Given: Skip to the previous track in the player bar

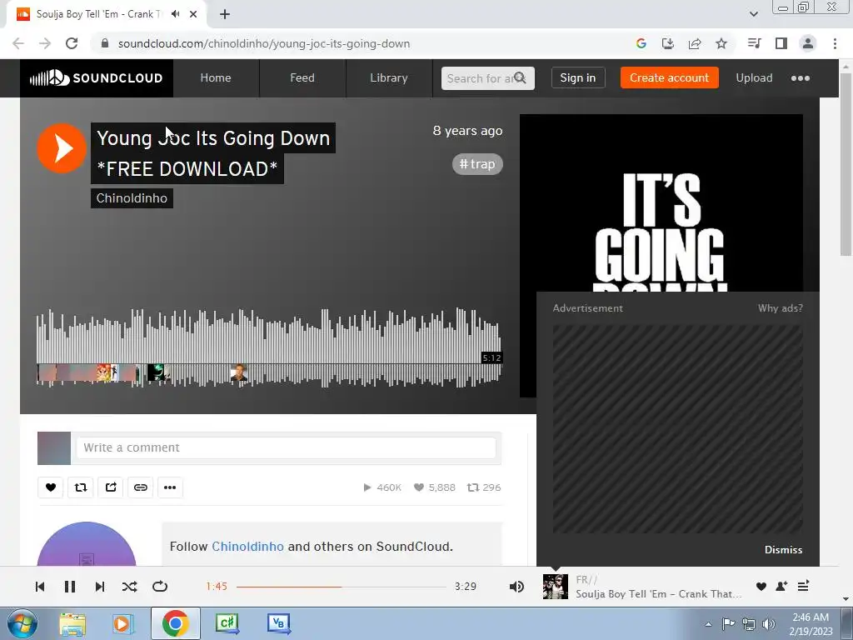Looking at the screenshot, I should (x=40, y=587).
